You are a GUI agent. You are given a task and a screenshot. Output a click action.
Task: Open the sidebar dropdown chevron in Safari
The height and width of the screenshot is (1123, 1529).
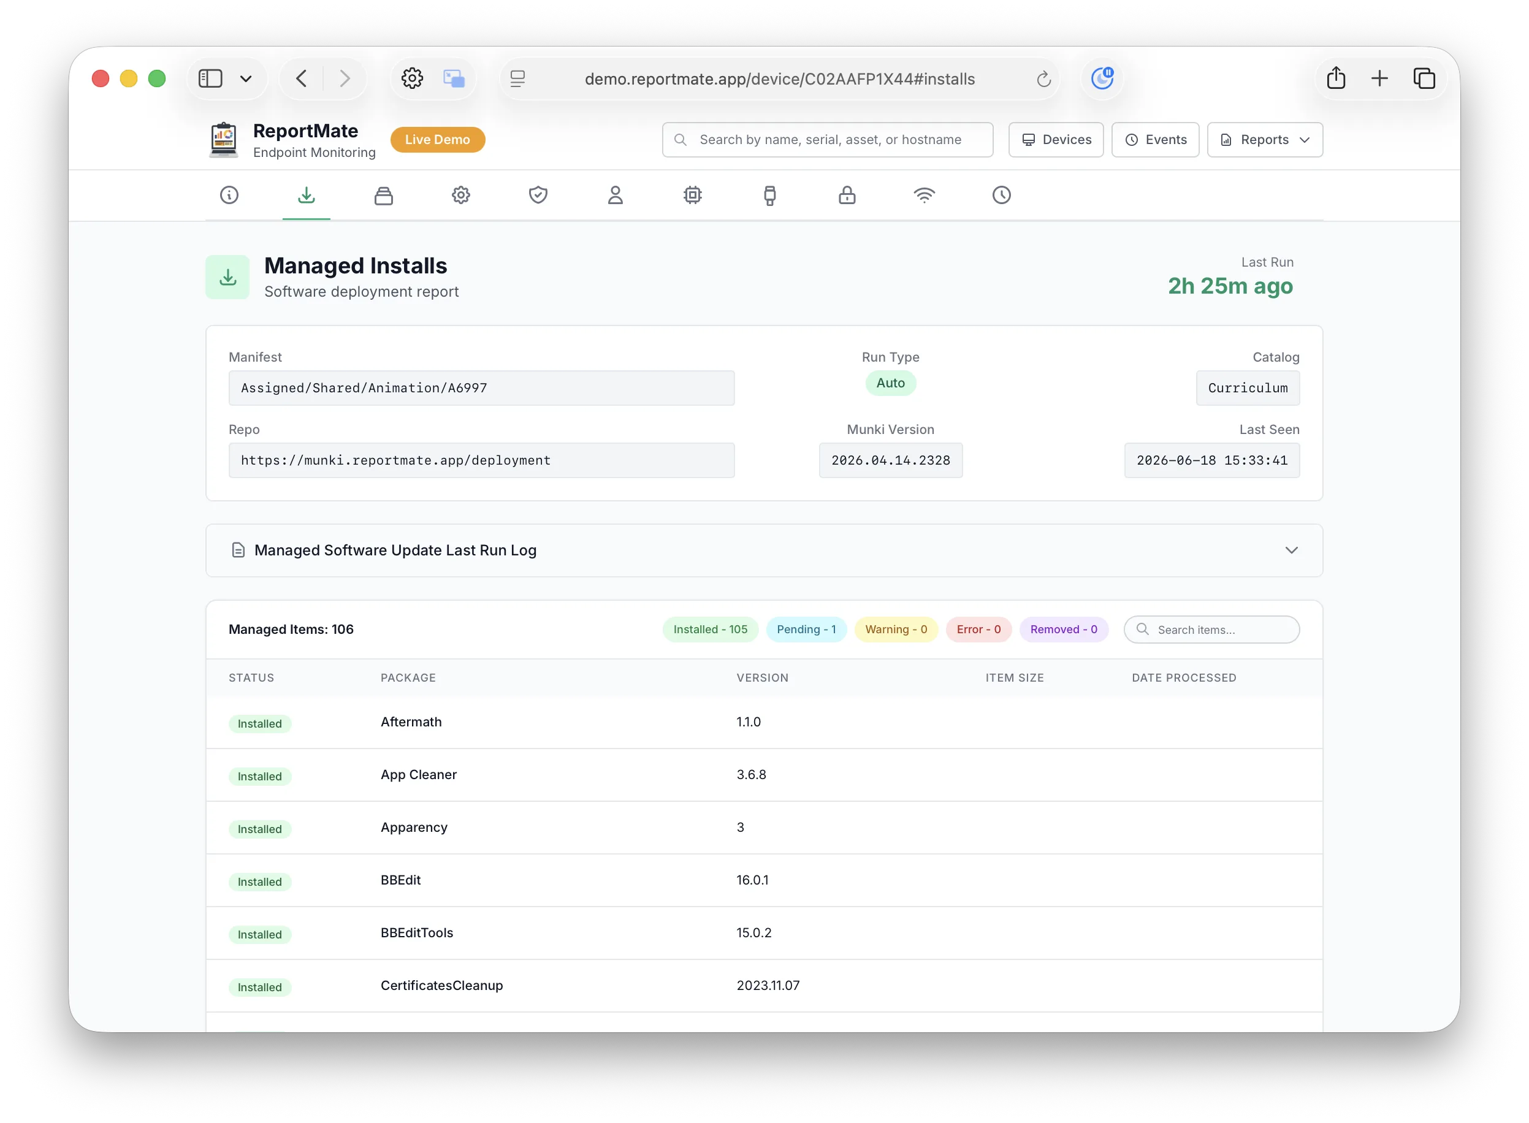click(246, 79)
